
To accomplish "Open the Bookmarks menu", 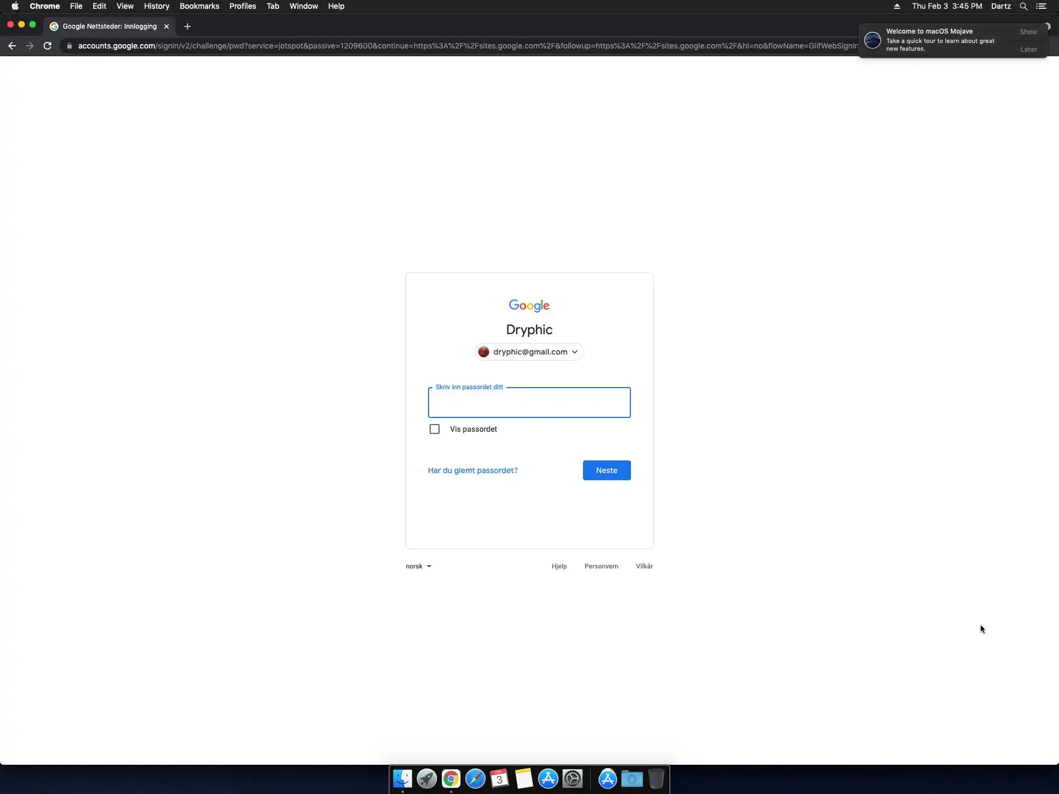I will pos(199,6).
